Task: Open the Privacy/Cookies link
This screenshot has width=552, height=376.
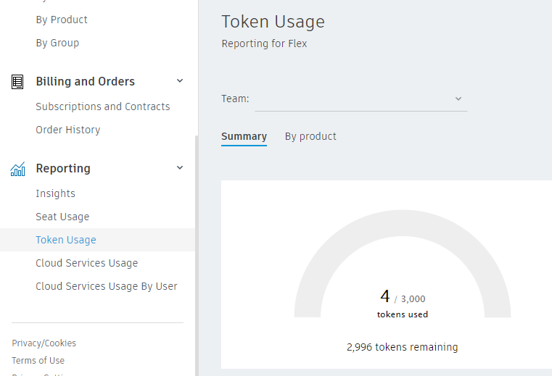Action: pos(44,343)
